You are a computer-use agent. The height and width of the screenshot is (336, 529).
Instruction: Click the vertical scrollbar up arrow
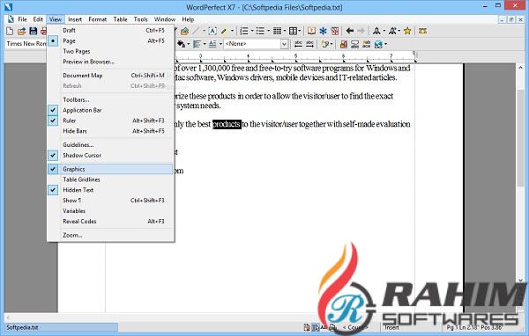coord(520,68)
